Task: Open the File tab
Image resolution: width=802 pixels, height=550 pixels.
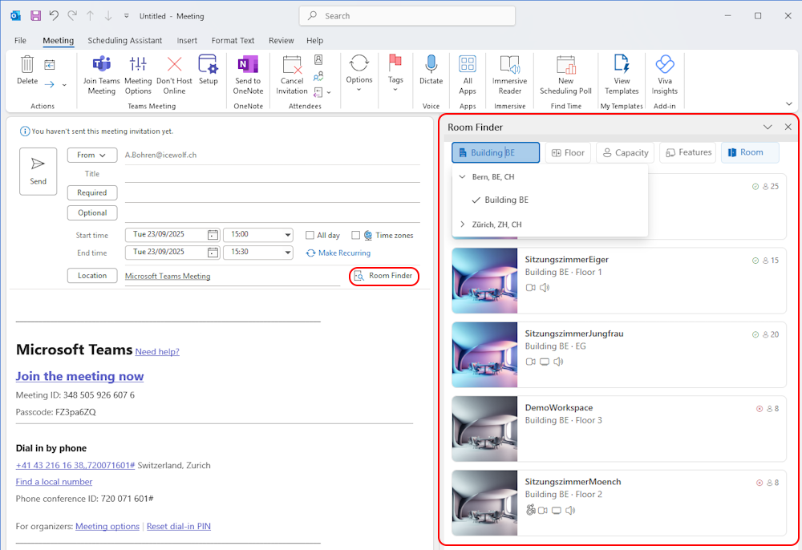Action: [21, 40]
